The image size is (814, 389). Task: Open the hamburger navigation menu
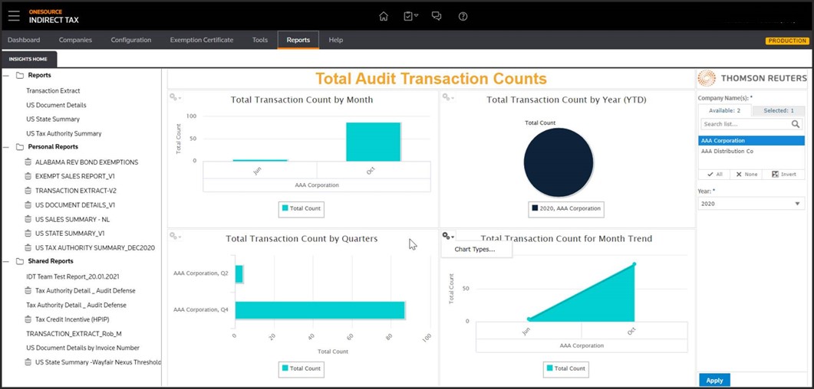[x=14, y=16]
